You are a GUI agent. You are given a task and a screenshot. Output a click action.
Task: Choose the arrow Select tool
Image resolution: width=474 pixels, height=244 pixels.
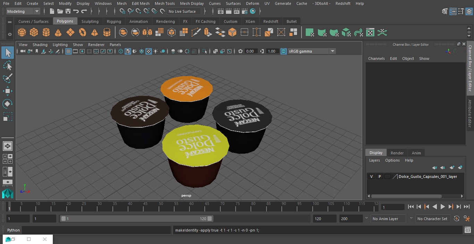click(x=8, y=53)
